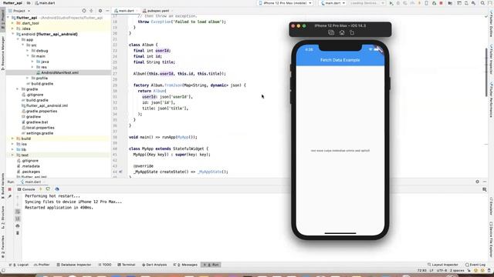The height and width of the screenshot is (277, 494).
Task: Open the Flutter Outline side panel
Action: (x=491, y=25)
